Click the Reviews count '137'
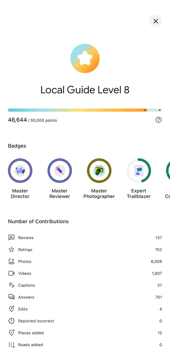This screenshot has height=353, width=170. pos(159,238)
